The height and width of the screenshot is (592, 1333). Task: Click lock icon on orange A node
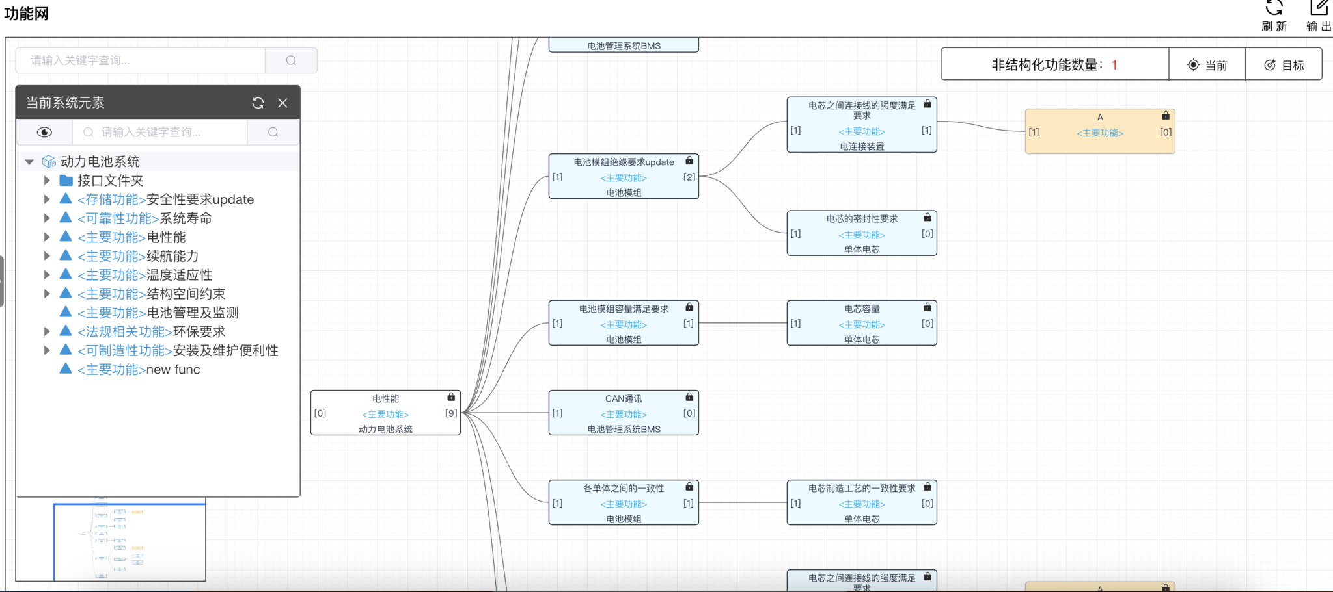[x=1166, y=116]
